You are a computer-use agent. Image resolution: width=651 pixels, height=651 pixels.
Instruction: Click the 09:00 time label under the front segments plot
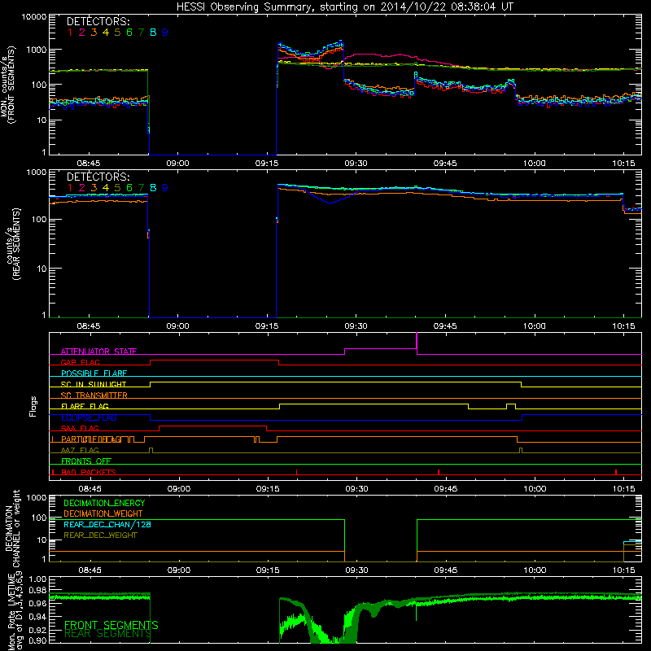coord(177,164)
